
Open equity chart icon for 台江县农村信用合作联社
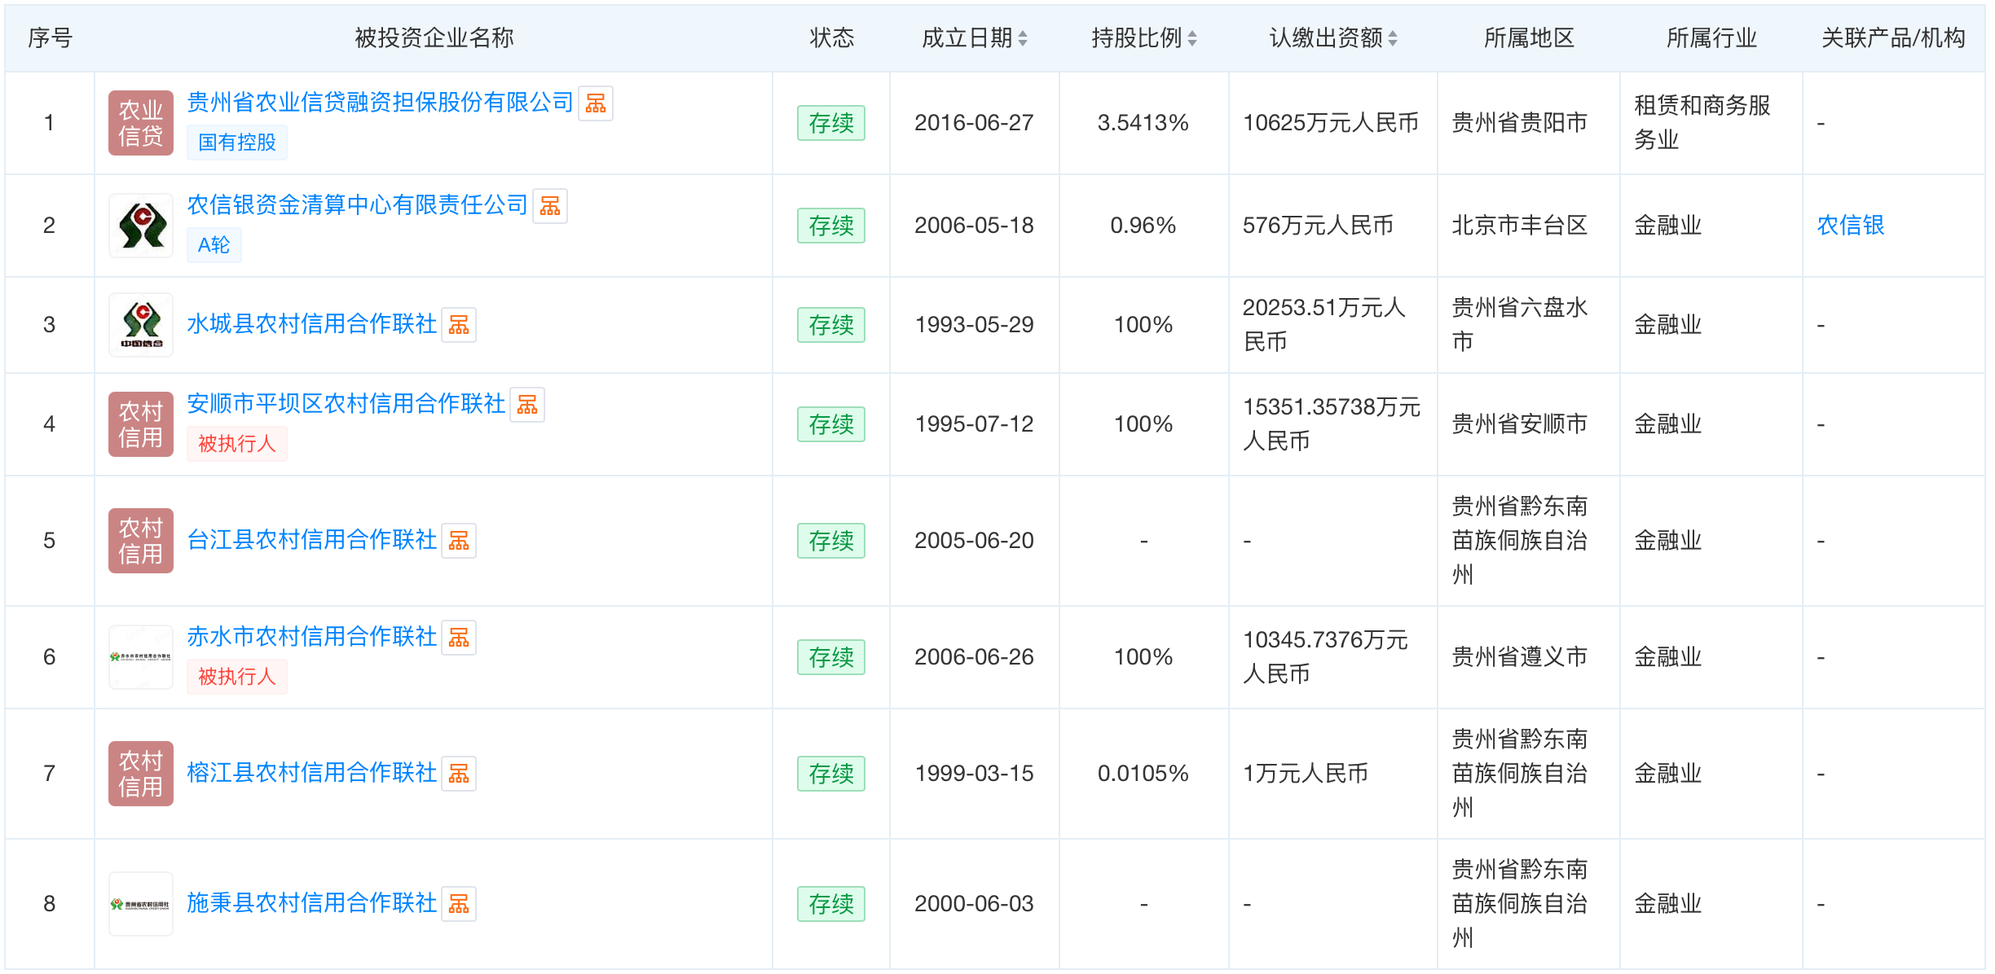459,541
